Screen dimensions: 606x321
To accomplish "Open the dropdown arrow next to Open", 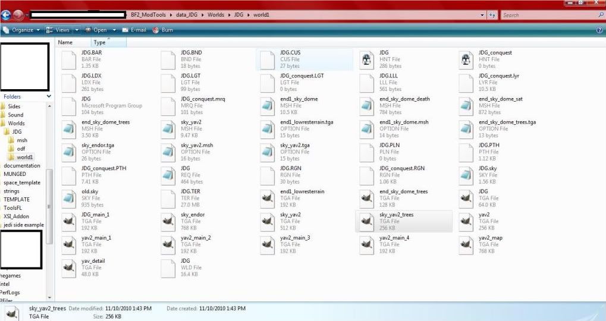I will pos(114,30).
